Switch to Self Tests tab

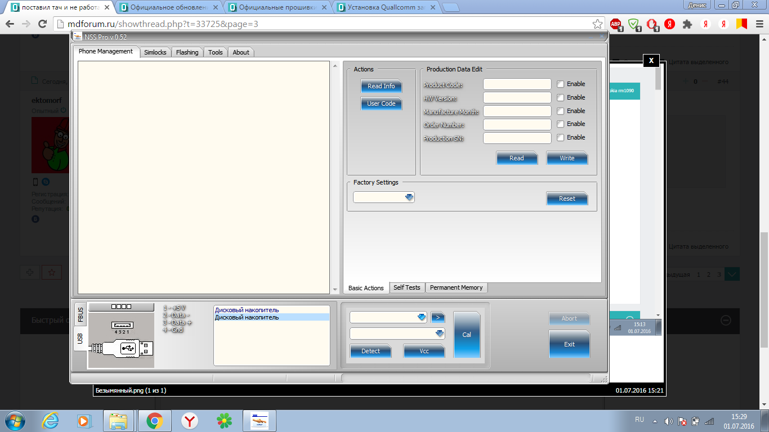coord(407,287)
